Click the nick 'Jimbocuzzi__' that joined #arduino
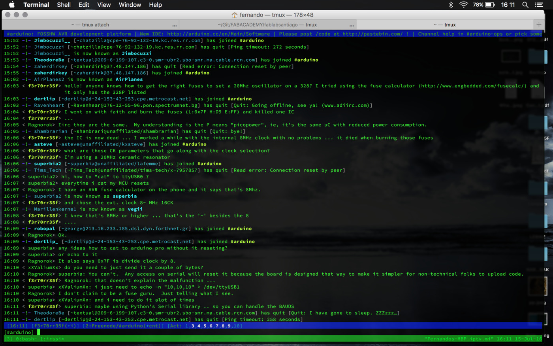This screenshot has width=553, height=346. click(52, 40)
